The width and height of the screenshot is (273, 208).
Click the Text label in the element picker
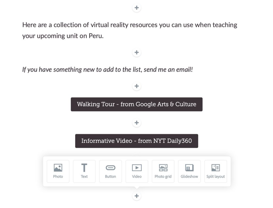point(84,176)
